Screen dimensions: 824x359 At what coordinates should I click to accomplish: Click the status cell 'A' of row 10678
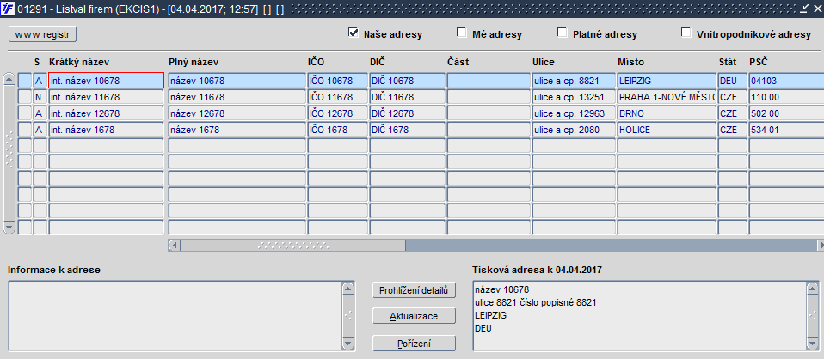40,81
